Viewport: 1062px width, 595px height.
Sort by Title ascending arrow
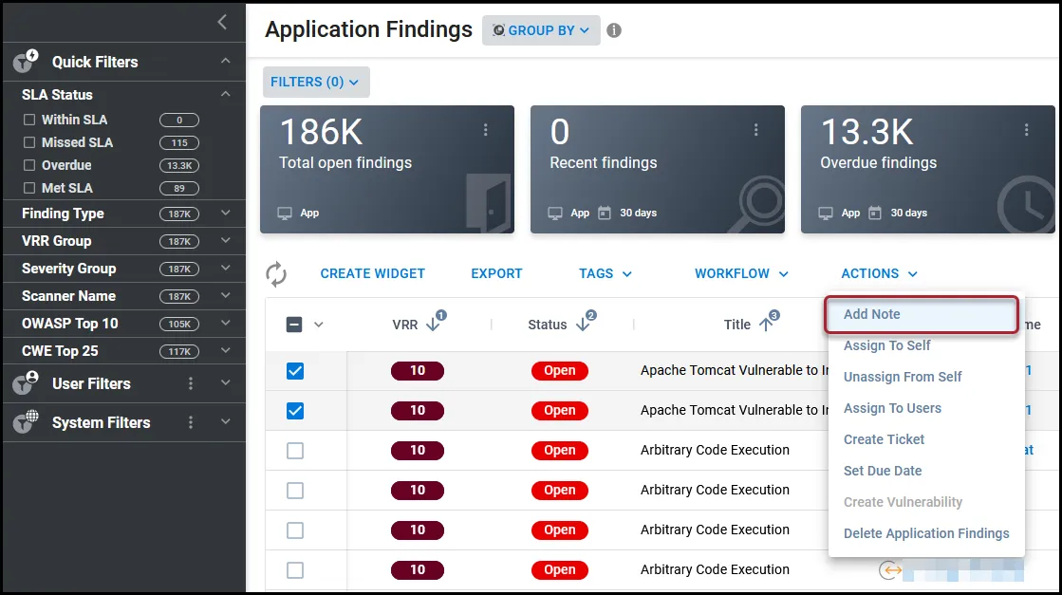tap(766, 325)
